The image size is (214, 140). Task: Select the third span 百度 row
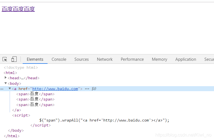coord(35,105)
